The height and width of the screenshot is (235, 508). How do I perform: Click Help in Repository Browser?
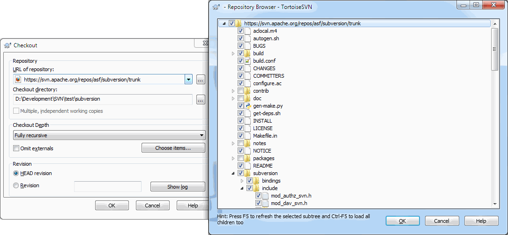(x=481, y=221)
